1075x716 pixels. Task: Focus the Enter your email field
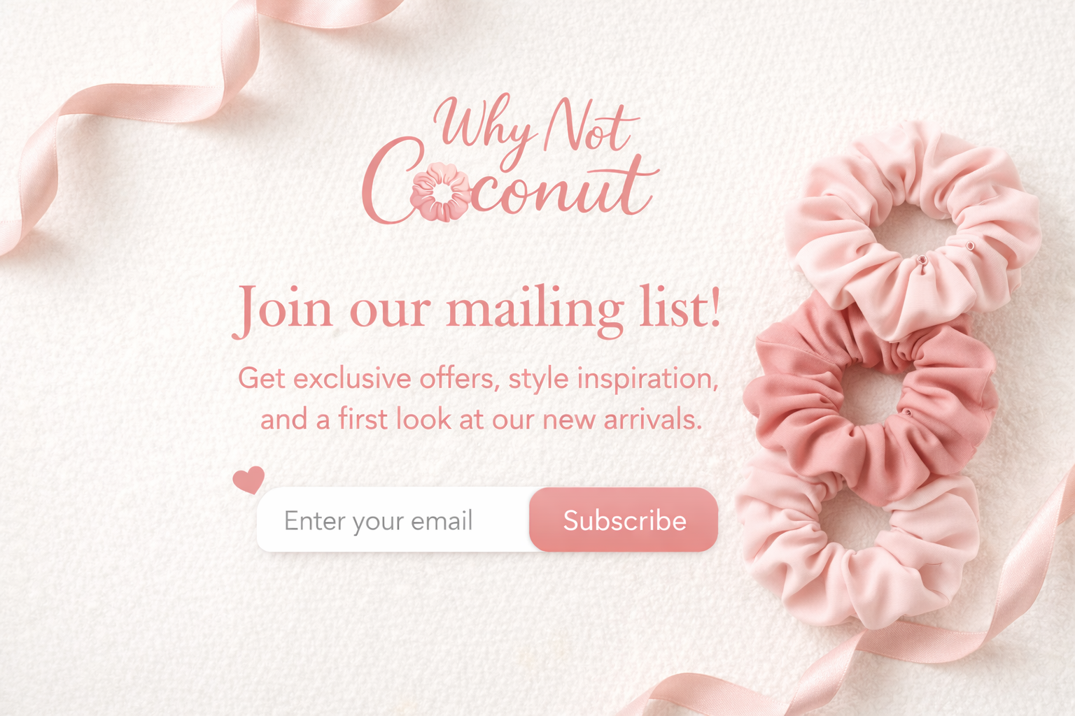click(393, 520)
